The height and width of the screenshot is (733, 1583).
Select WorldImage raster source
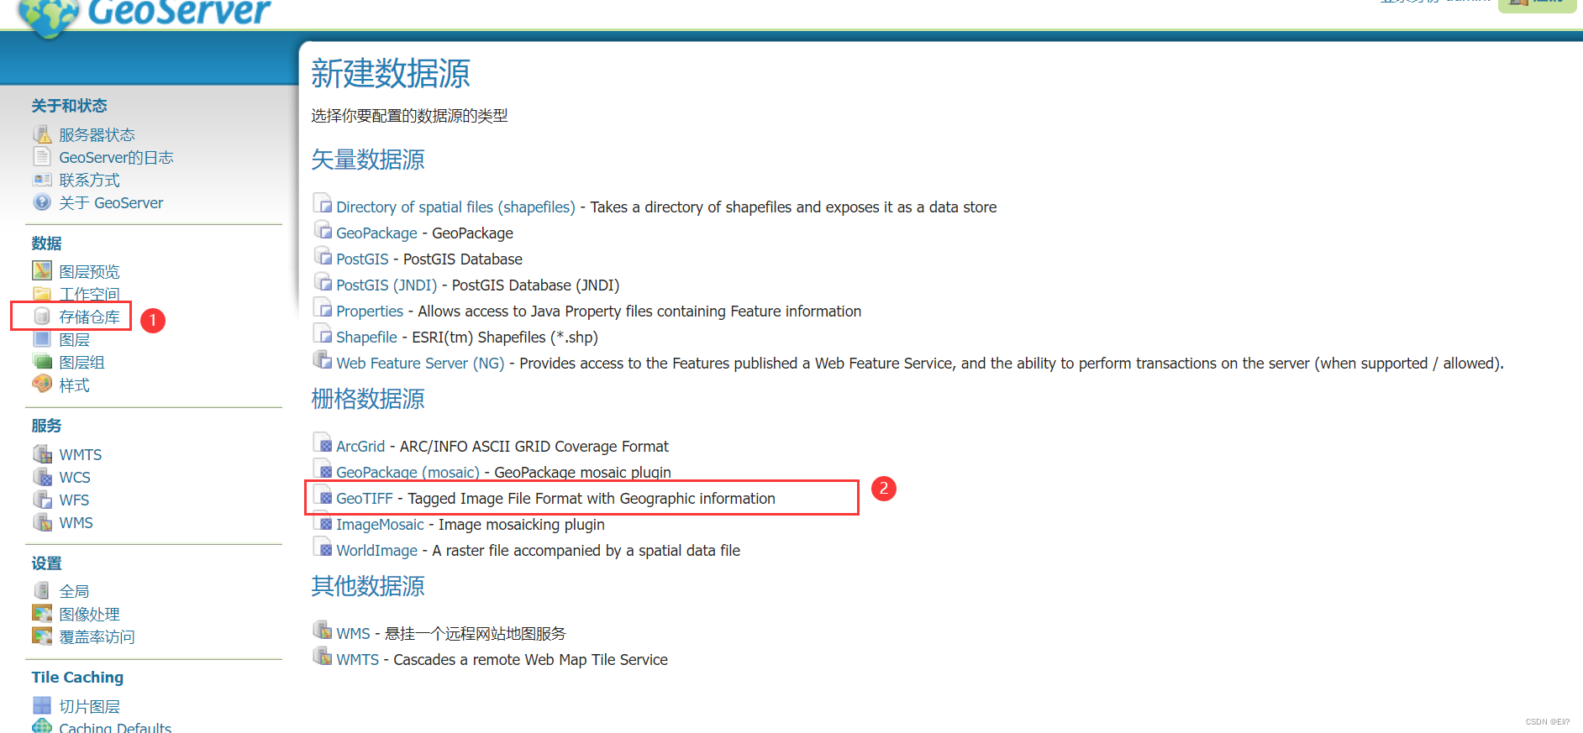376,550
